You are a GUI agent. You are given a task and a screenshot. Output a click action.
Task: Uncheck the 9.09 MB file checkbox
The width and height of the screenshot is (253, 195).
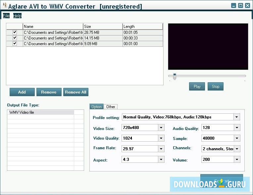(x=15, y=43)
